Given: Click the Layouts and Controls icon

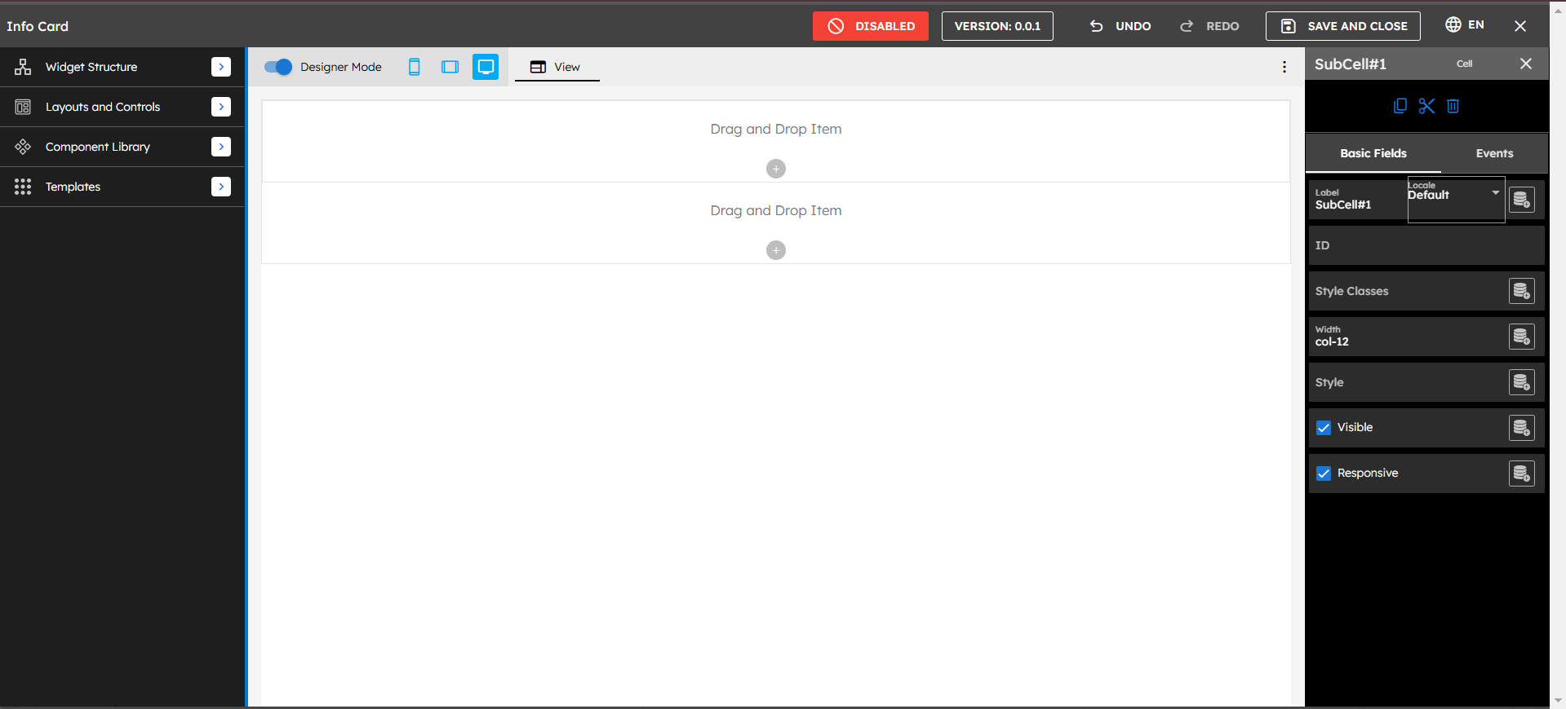Looking at the screenshot, I should 23,107.
